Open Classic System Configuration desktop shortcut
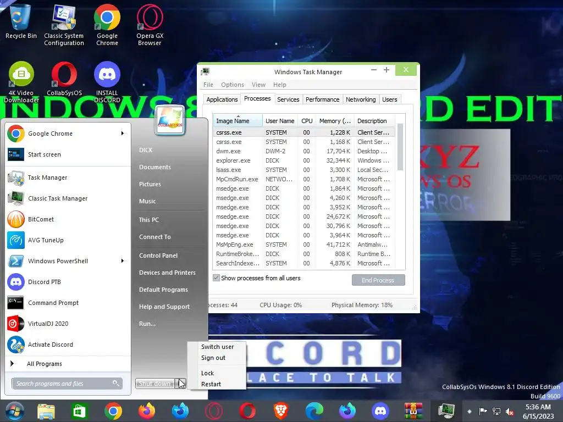 (x=64, y=24)
